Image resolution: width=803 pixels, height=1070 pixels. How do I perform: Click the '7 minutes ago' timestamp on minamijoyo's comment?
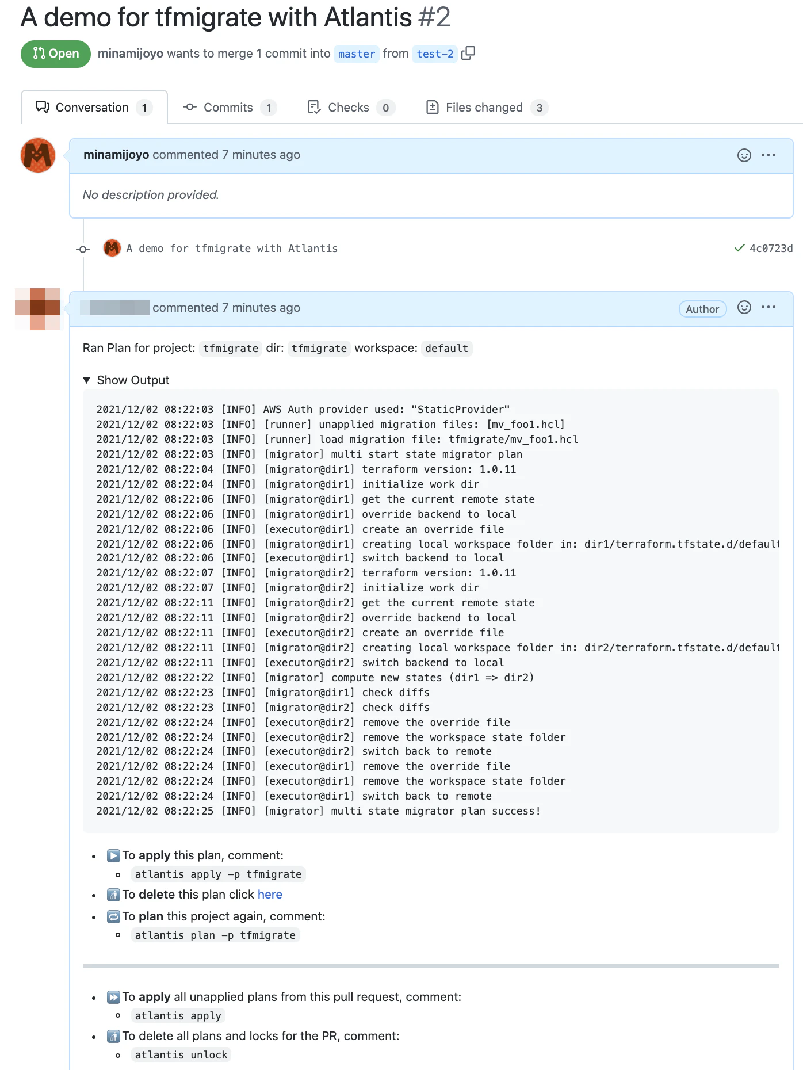[x=261, y=155]
